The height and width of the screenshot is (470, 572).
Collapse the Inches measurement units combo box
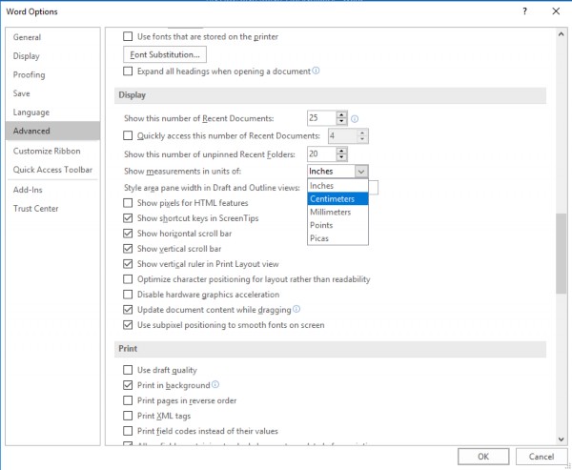[x=360, y=172]
